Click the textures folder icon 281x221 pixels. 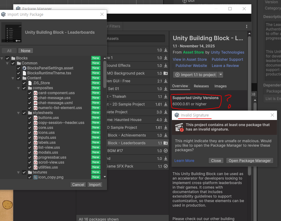point(30,172)
